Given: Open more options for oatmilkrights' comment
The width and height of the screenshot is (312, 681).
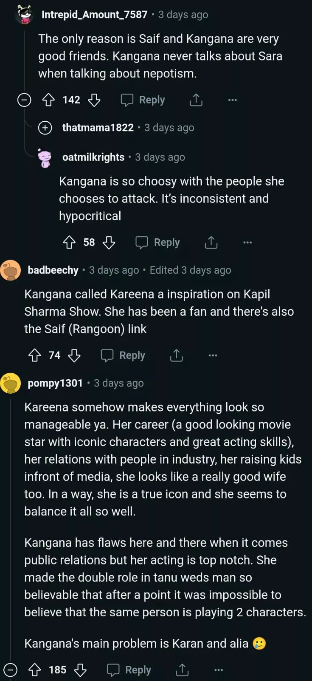Looking at the screenshot, I should point(247,243).
